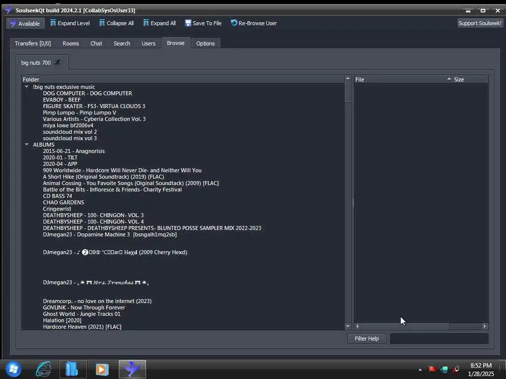Click folder list scroll down arrow
This screenshot has height=379, width=506.
347,326
